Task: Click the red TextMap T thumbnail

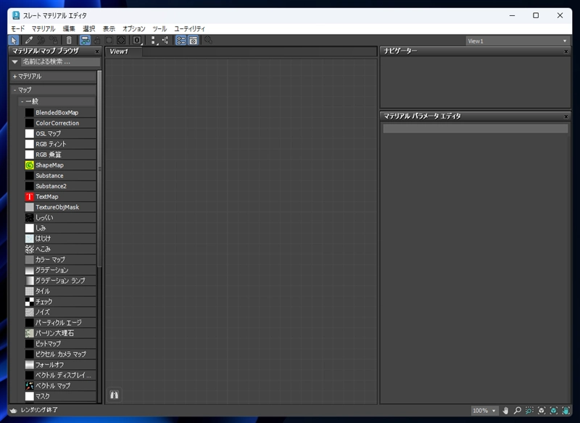Action: point(30,196)
